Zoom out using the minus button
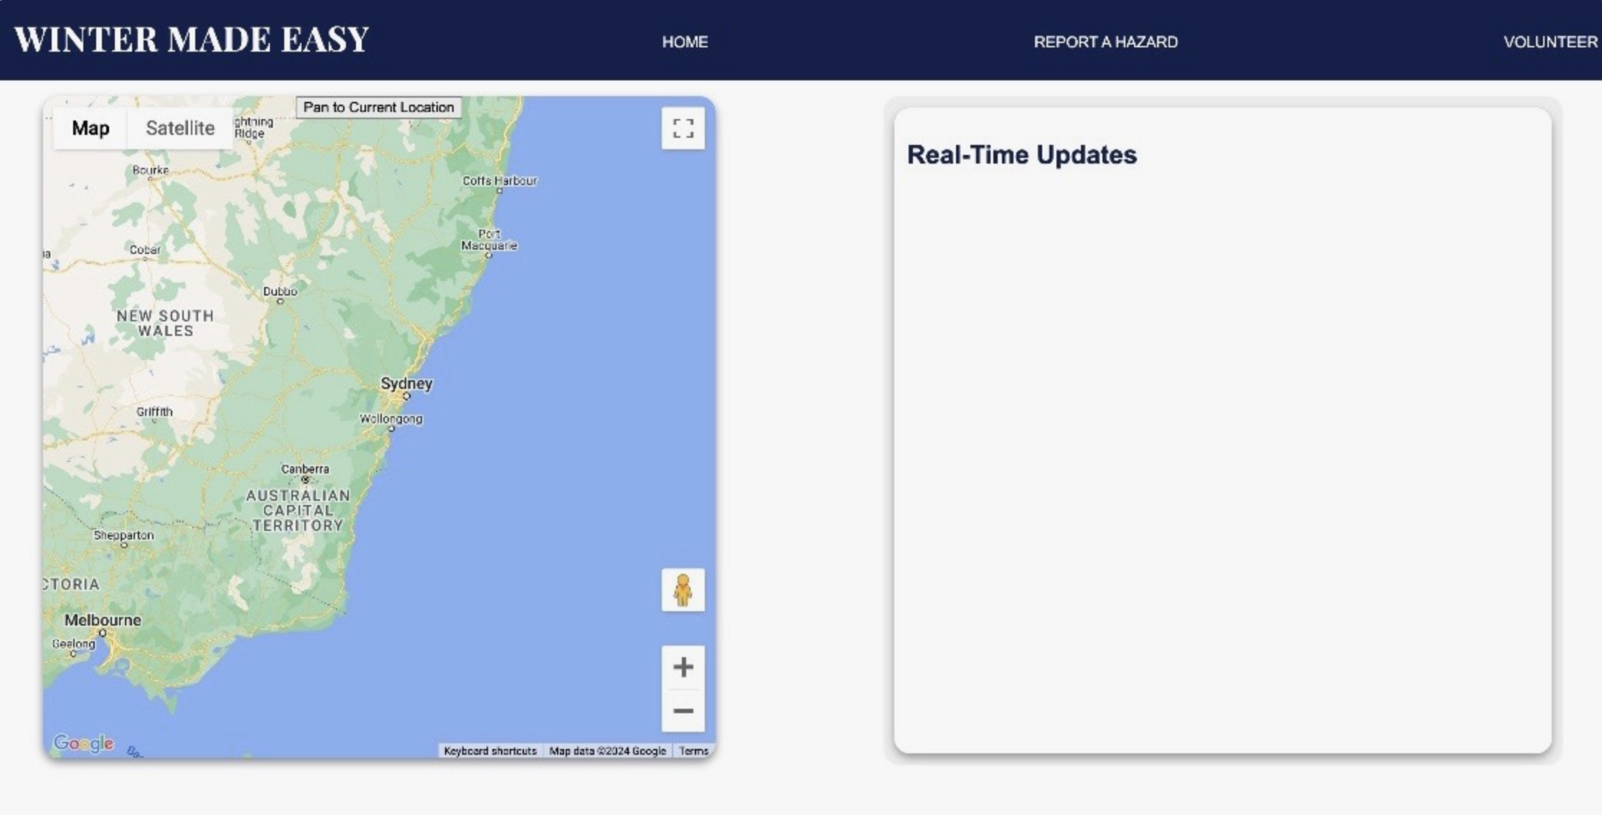The width and height of the screenshot is (1602, 815). (x=683, y=711)
